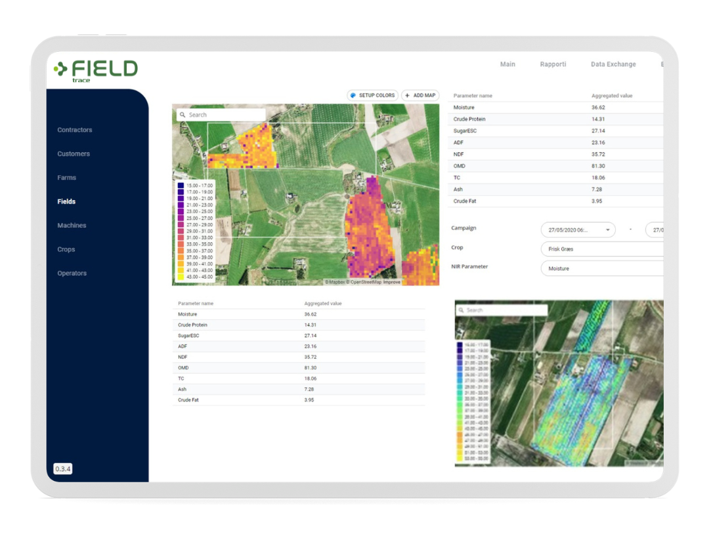Screen dimensions: 709x538
Task: Click the FIELDtrace logo
Action: (95, 69)
